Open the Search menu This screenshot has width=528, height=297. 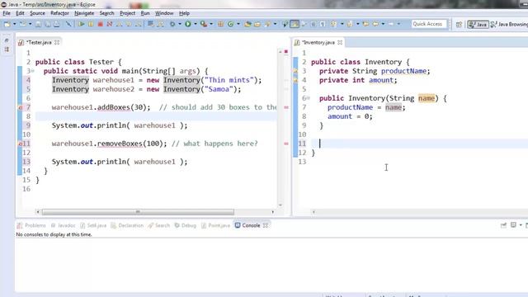click(106, 13)
